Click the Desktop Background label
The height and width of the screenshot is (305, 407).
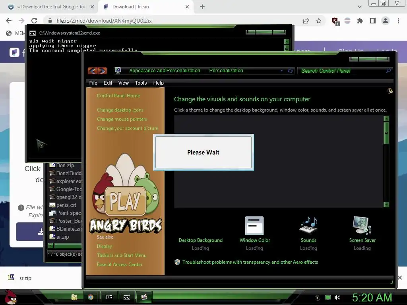200,240
